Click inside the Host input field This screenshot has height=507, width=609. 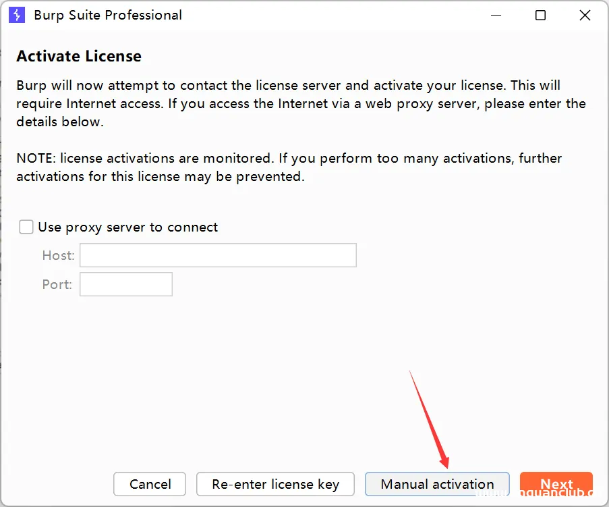click(x=217, y=255)
